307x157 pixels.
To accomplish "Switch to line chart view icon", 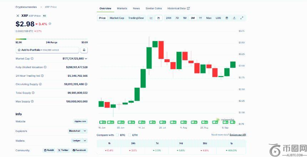I will [151, 18].
